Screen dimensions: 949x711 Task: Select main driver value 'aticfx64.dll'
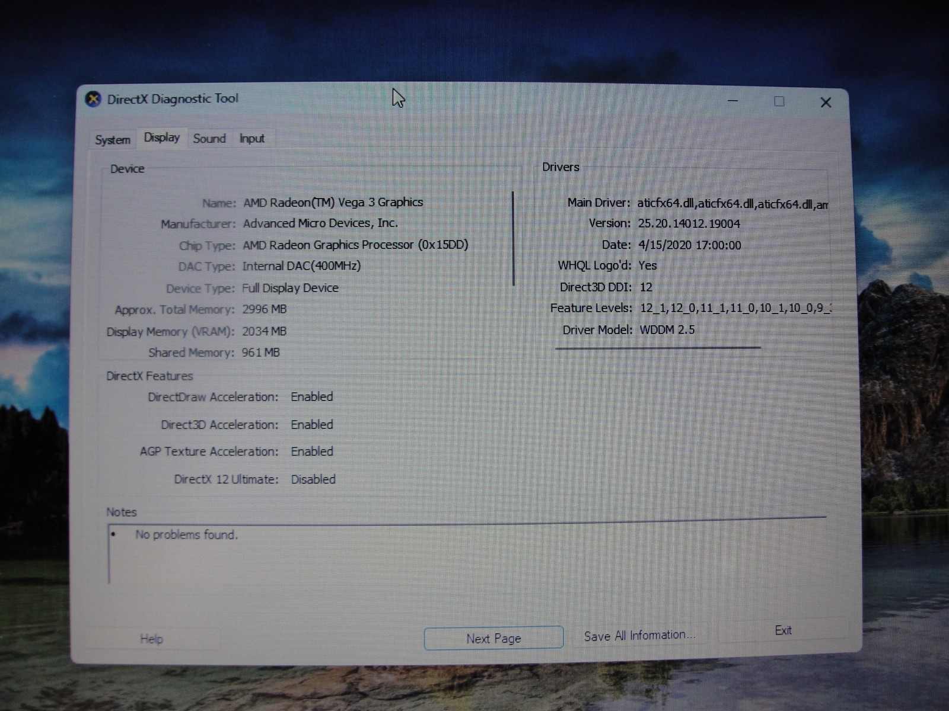coord(733,204)
